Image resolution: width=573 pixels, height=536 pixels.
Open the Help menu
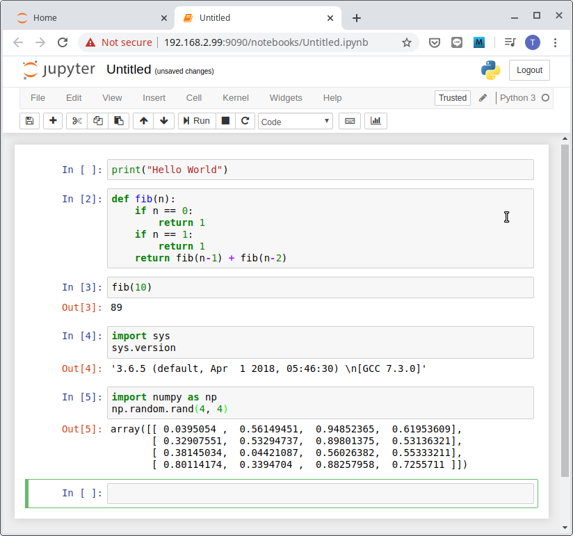[x=332, y=98]
